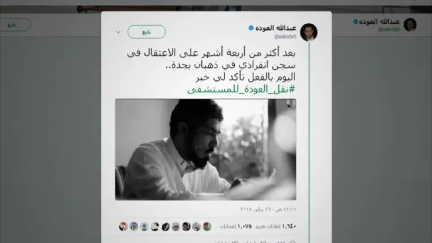Open the عبدالله العودة name link in the tweet
432x243 pixels.
pos(275,28)
